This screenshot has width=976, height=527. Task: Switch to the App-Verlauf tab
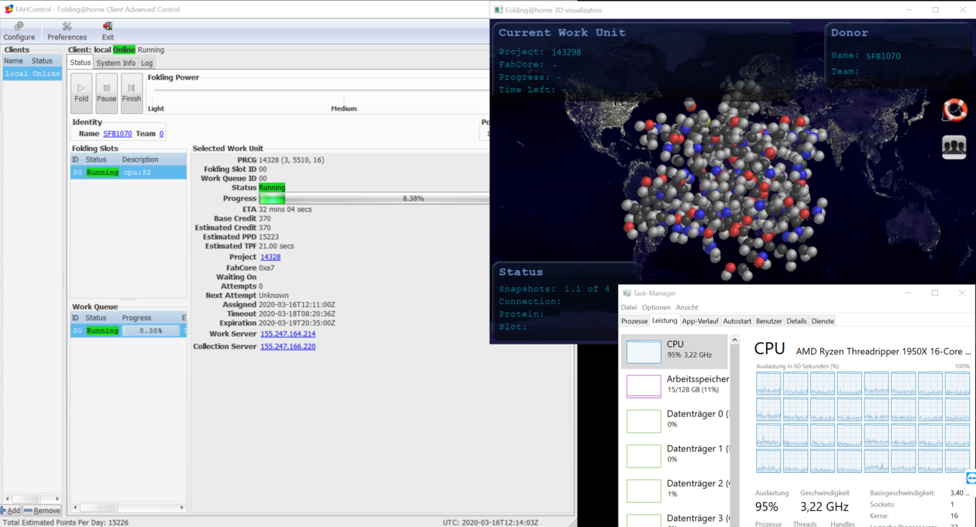pos(700,321)
